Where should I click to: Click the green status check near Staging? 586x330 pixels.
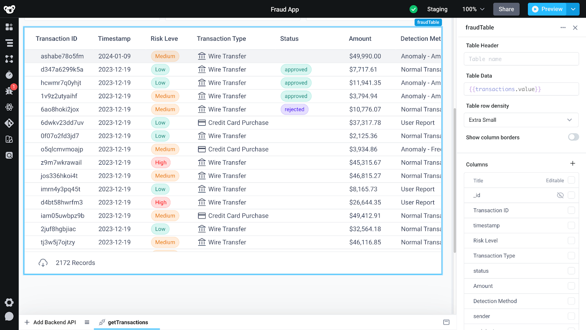tap(413, 9)
